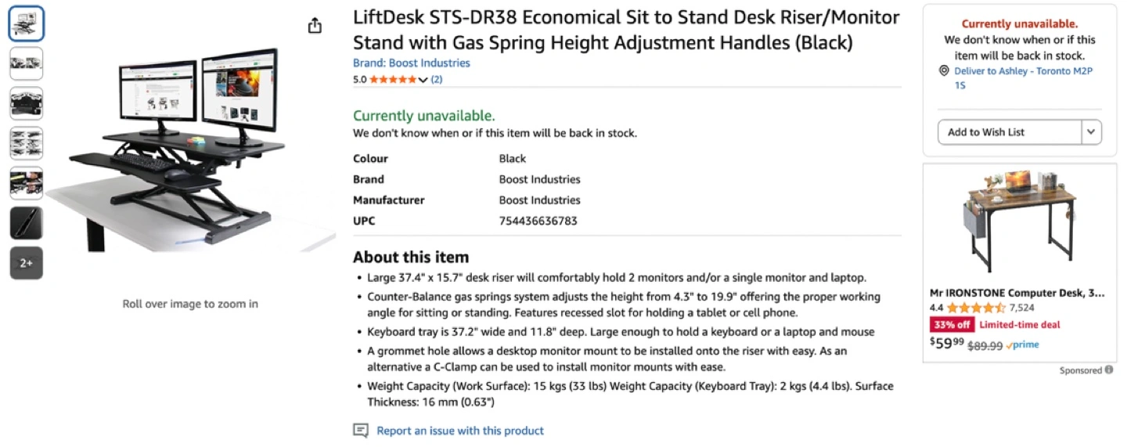1127x447 pixels.
Task: Select the second product thumbnail
Action: 27,63
